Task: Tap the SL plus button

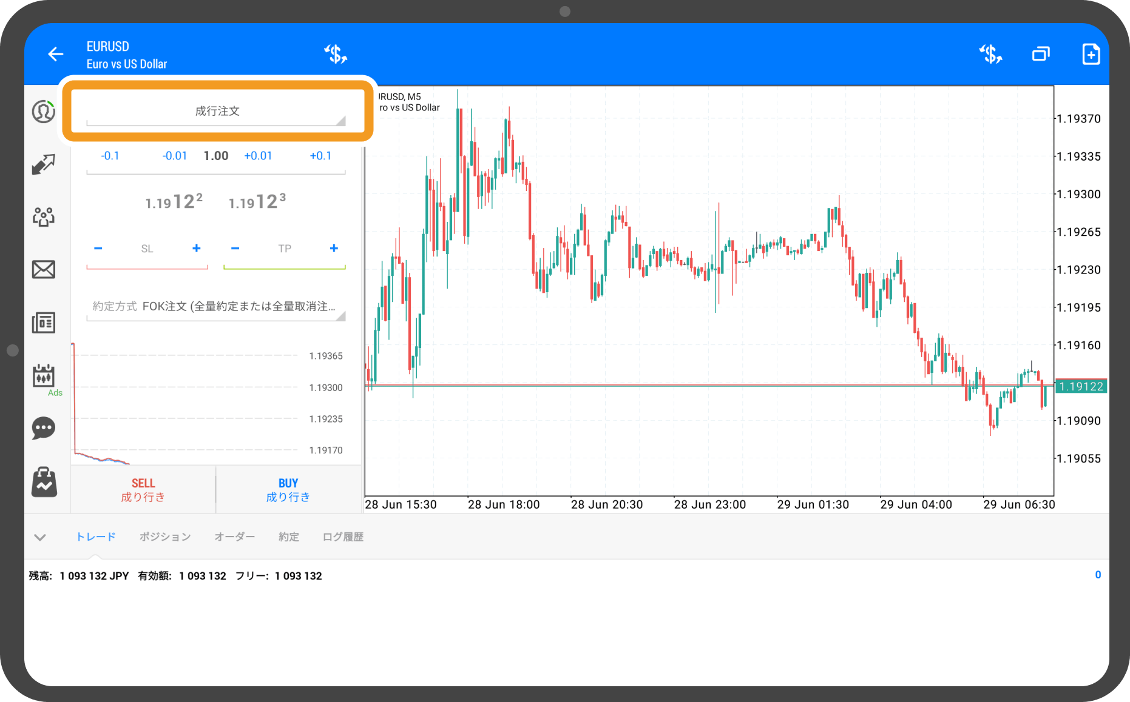Action: pyautogui.click(x=197, y=249)
